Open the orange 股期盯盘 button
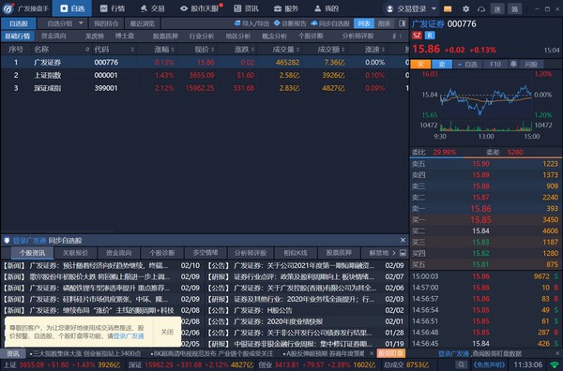 click(390, 353)
